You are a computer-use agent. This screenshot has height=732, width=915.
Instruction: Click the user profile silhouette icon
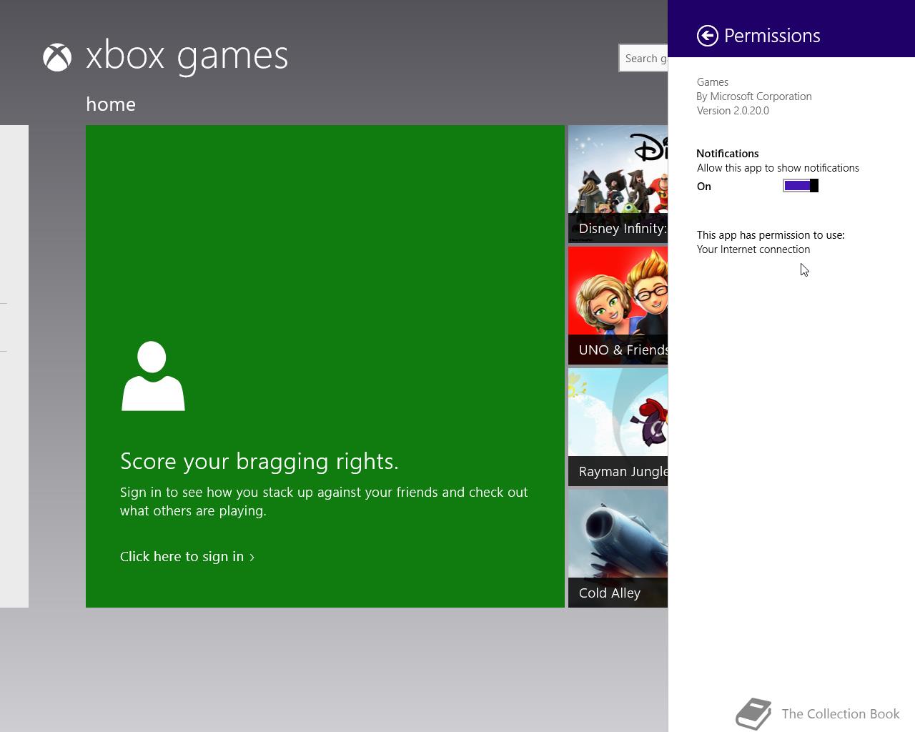click(x=153, y=376)
